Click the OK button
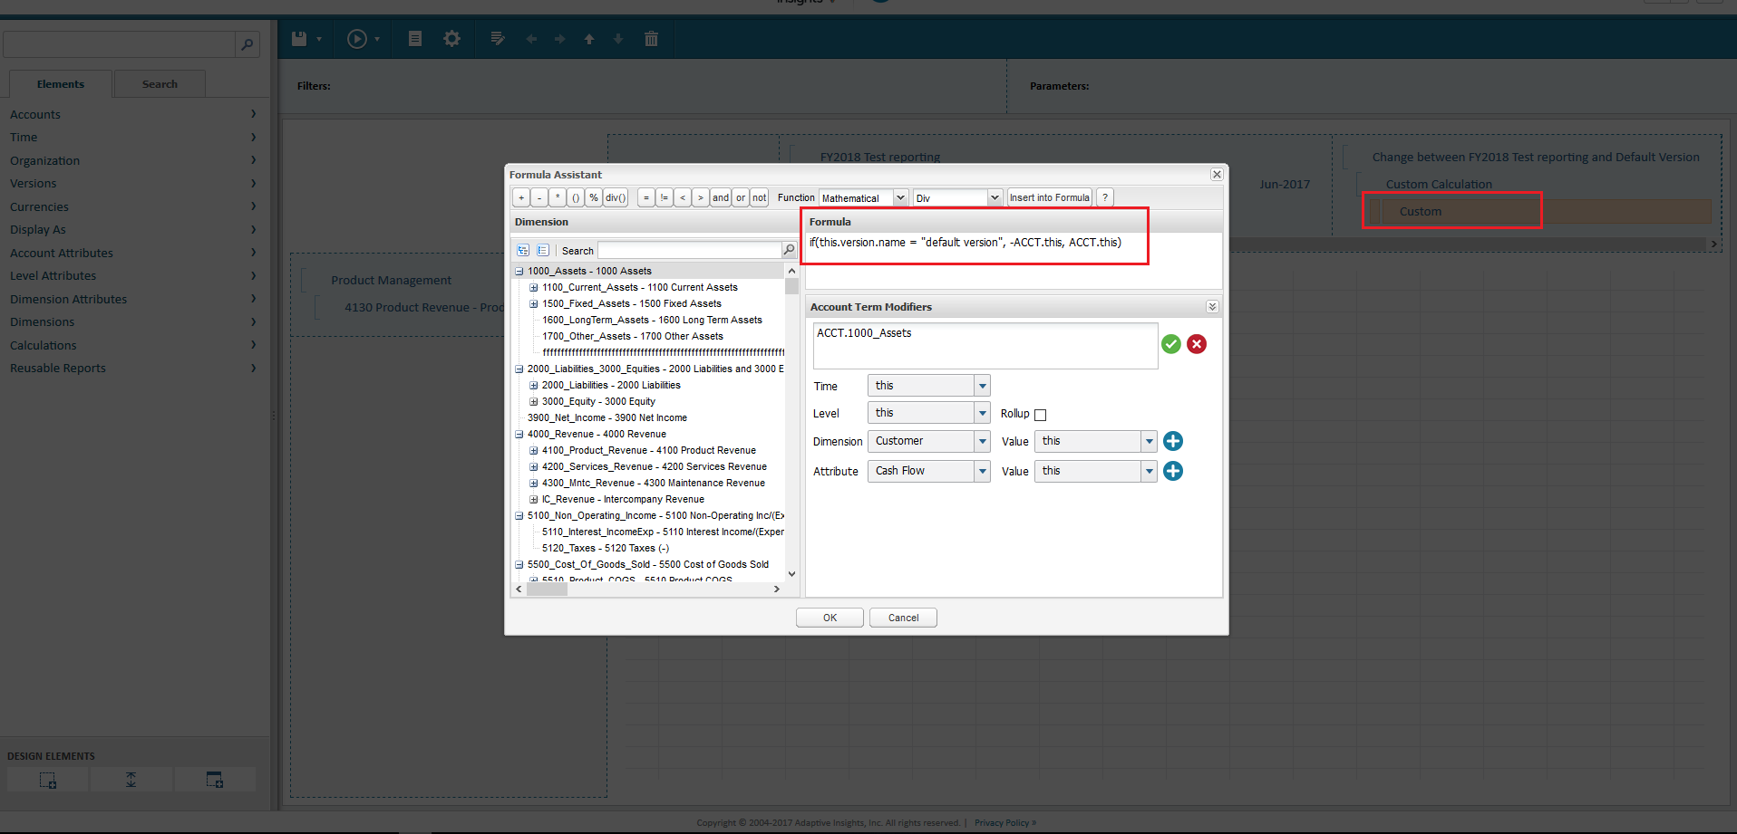Screen dimensions: 1737x834 coord(830,618)
